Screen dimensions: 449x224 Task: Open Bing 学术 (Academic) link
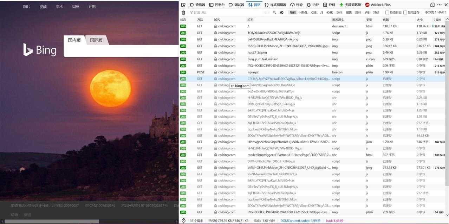tap(59, 7)
